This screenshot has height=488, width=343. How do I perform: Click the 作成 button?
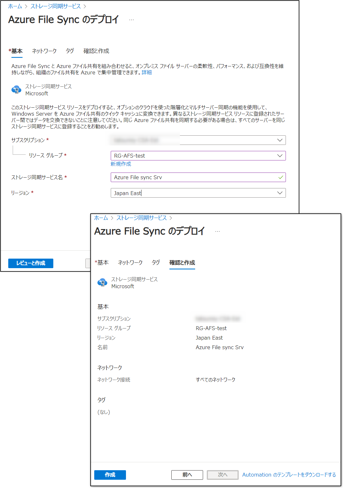coord(110,475)
